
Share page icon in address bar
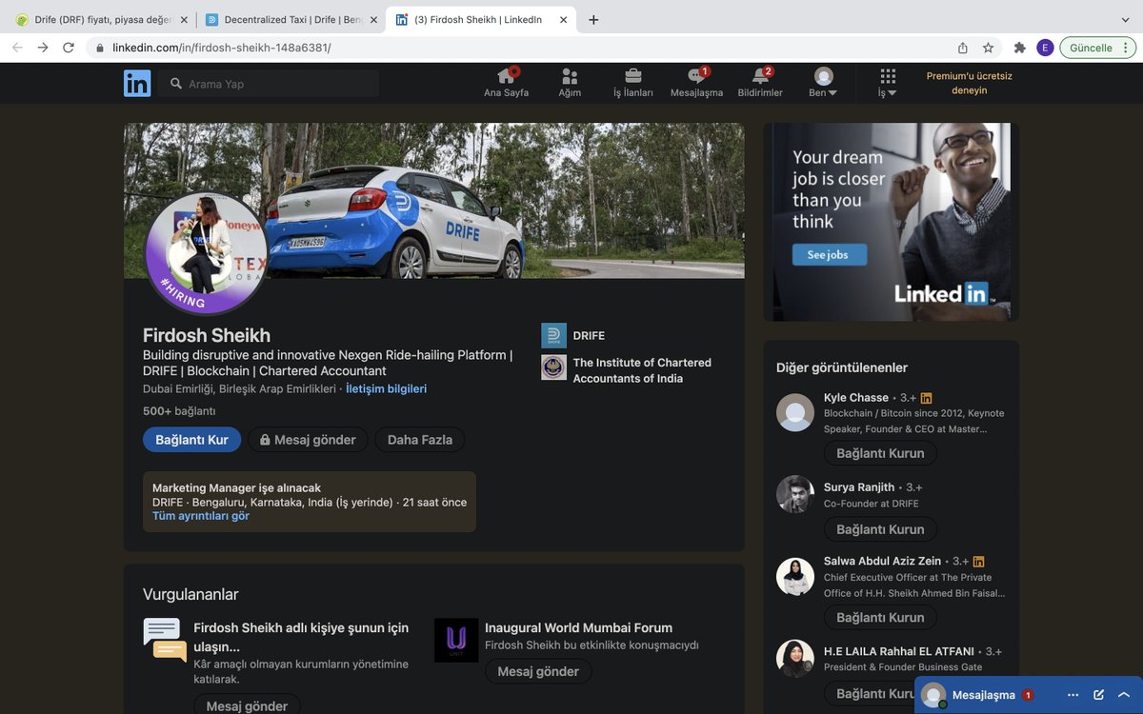tap(963, 48)
